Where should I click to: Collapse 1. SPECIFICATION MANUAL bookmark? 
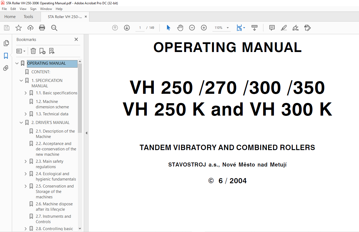[21, 81]
